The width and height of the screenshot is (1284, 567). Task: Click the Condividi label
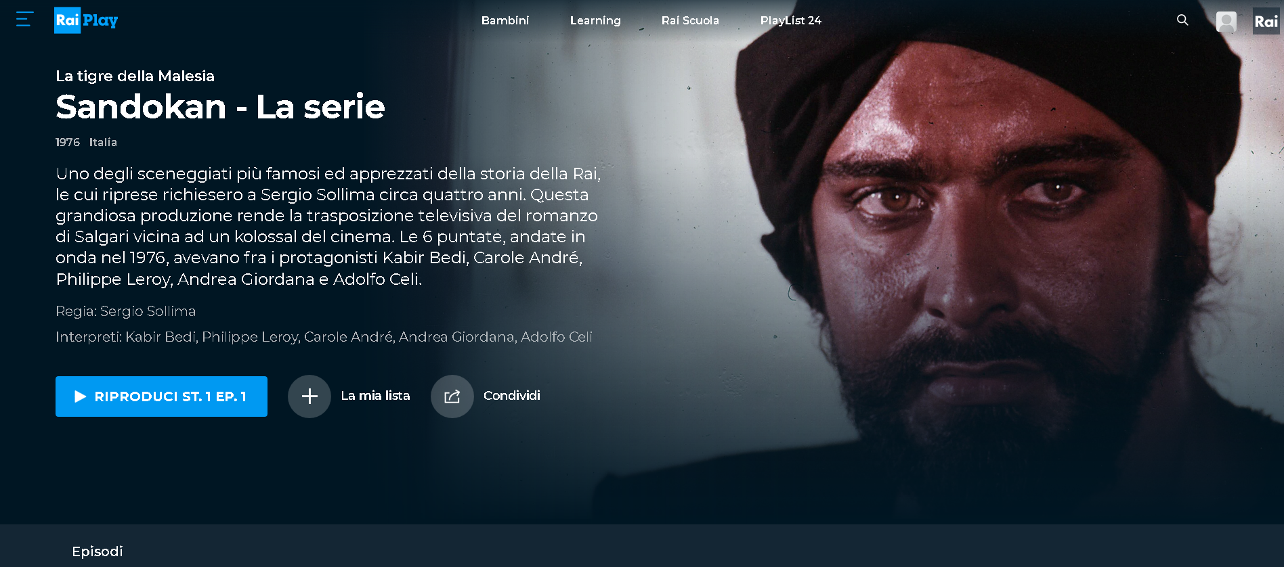pos(512,396)
